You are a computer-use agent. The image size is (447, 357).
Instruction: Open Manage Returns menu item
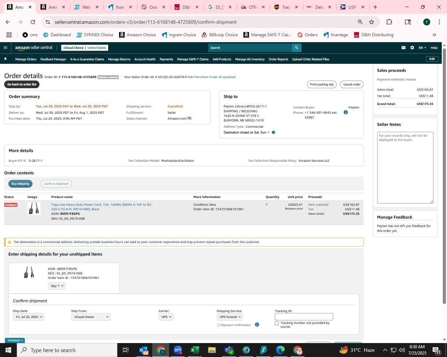119,59
